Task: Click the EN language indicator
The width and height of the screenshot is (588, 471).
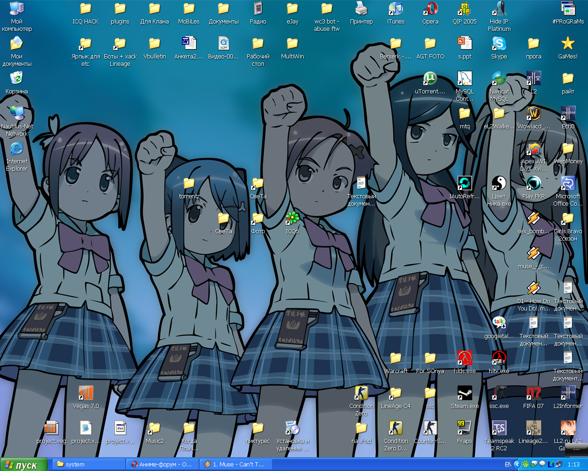Action: pos(508,465)
